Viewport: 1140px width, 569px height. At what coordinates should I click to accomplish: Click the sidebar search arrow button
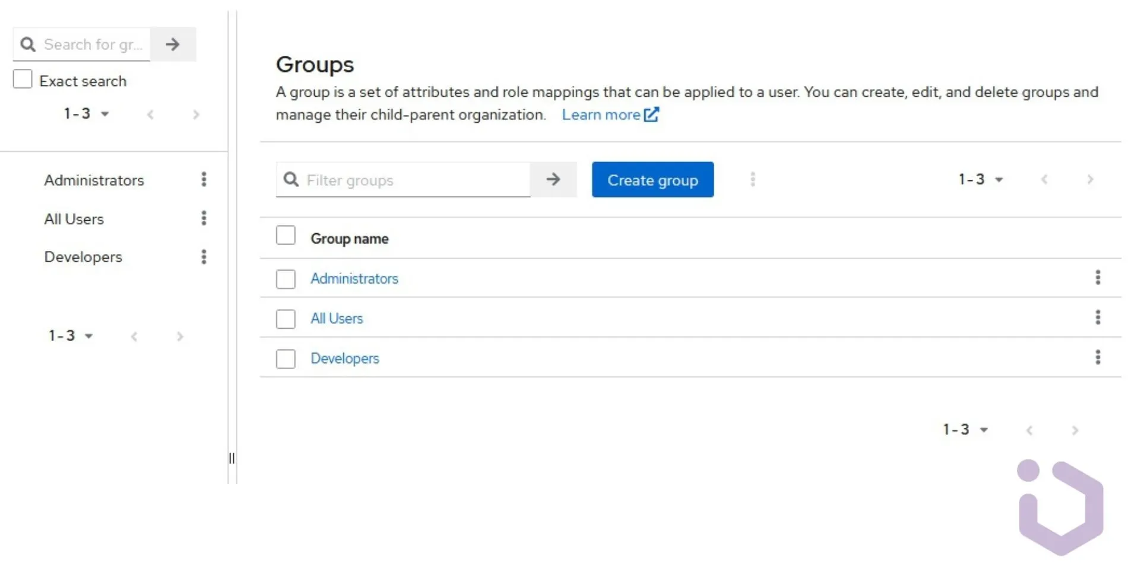coord(173,44)
